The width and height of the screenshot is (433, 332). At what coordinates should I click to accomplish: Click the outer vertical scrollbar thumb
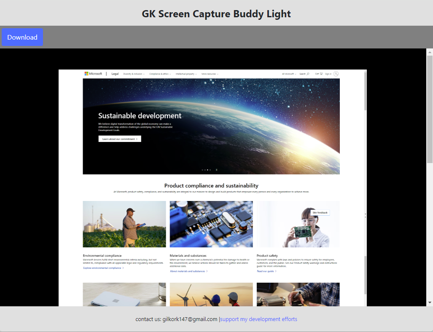click(430, 109)
